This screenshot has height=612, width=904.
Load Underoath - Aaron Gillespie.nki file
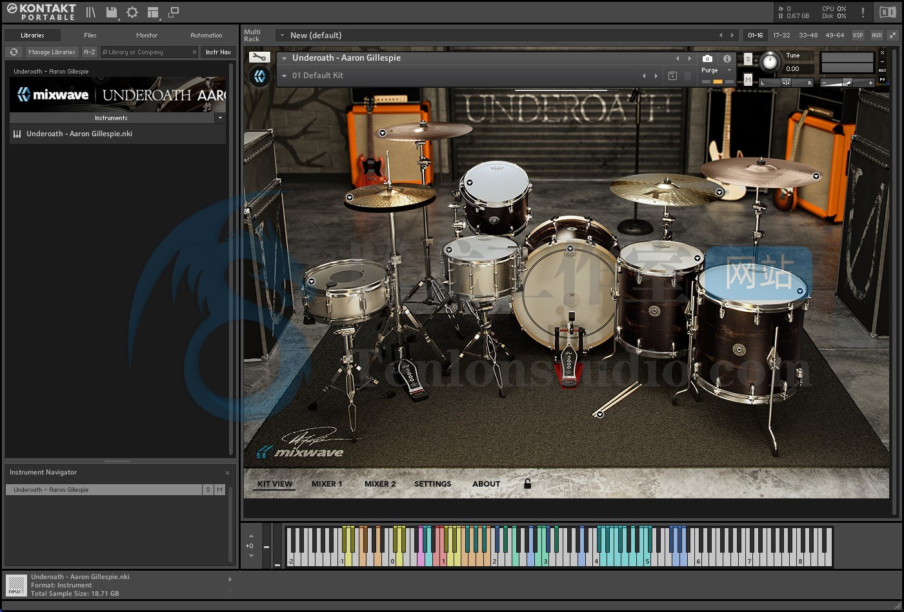(117, 134)
